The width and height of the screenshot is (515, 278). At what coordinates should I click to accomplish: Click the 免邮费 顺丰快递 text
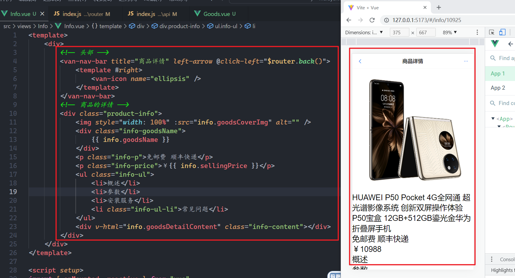pos(380,239)
